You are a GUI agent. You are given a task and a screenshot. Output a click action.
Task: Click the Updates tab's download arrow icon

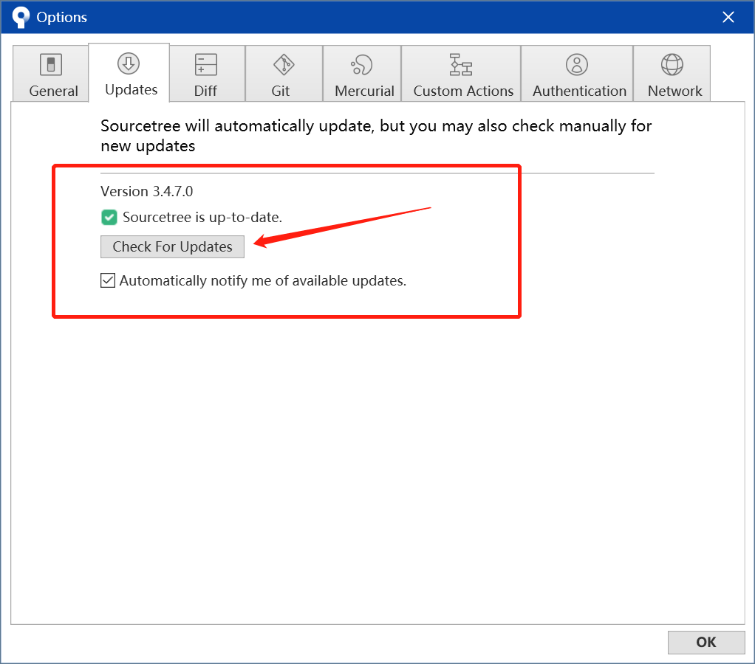(x=129, y=63)
